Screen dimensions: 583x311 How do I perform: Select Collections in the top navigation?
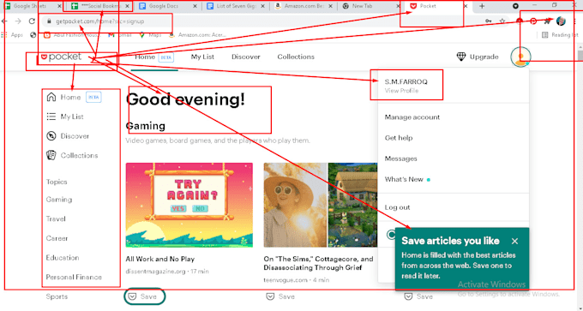(x=296, y=57)
